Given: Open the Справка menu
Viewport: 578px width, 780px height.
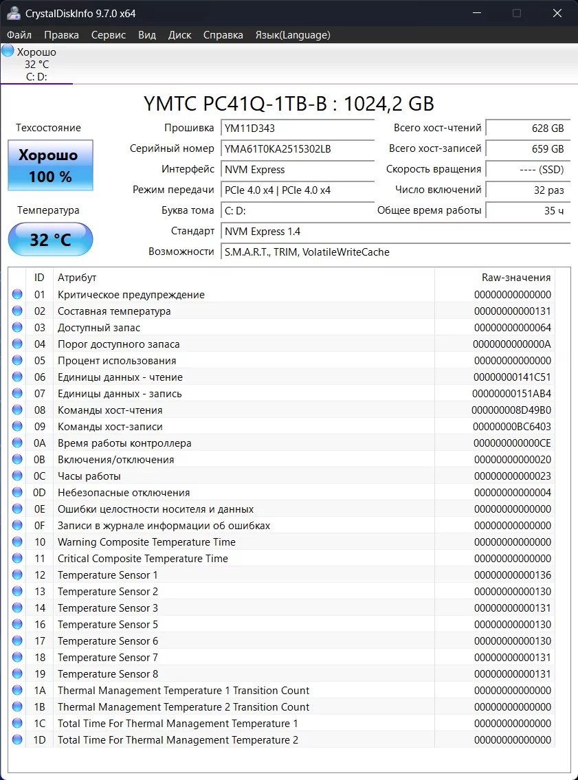Looking at the screenshot, I should tap(223, 35).
